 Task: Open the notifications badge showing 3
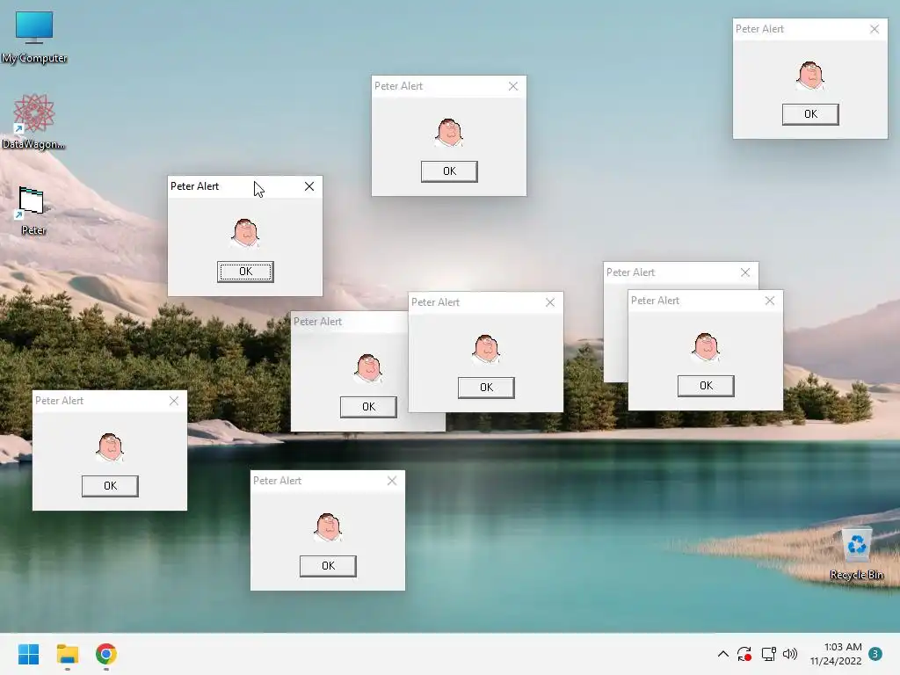click(x=875, y=654)
